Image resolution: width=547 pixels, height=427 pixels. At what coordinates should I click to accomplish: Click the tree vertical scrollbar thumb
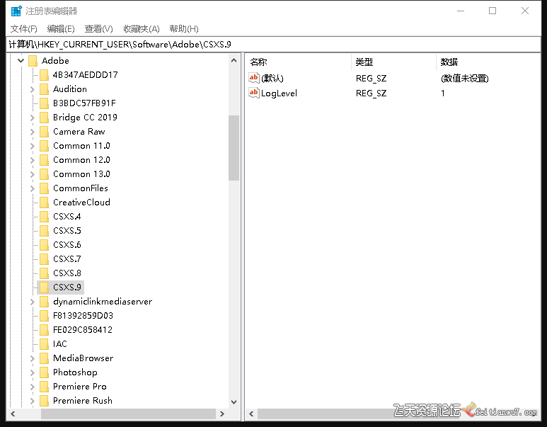pos(234,148)
